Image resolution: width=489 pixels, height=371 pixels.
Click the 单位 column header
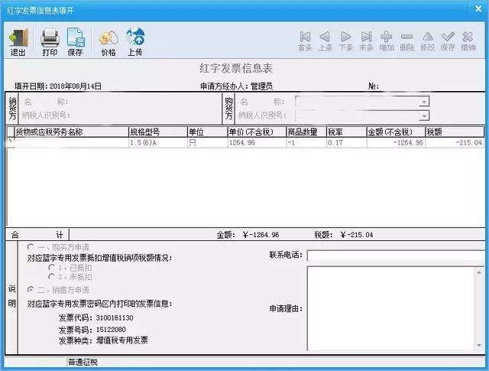[207, 132]
